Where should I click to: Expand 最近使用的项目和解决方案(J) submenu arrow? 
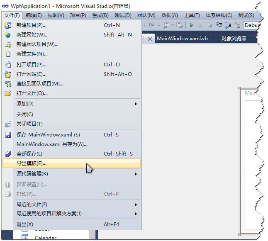(136, 214)
